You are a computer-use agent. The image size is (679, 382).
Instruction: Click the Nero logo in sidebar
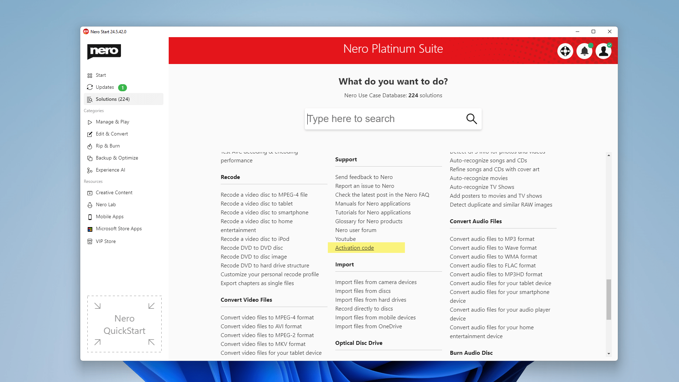[104, 51]
